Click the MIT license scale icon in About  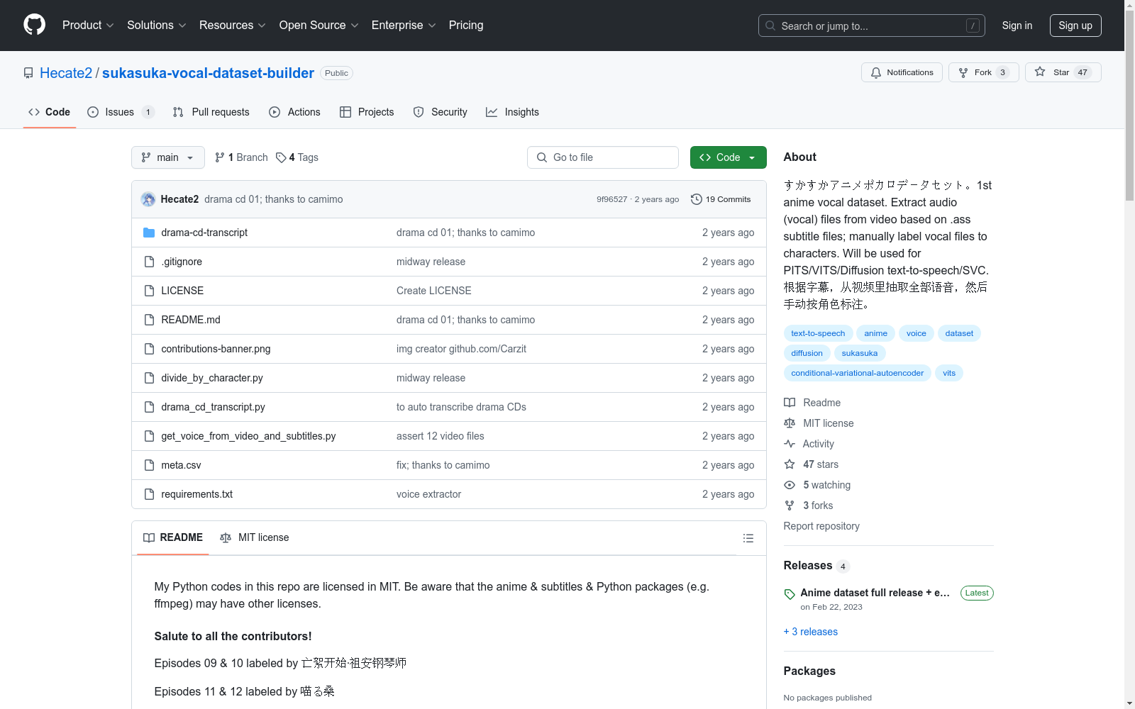(x=790, y=423)
